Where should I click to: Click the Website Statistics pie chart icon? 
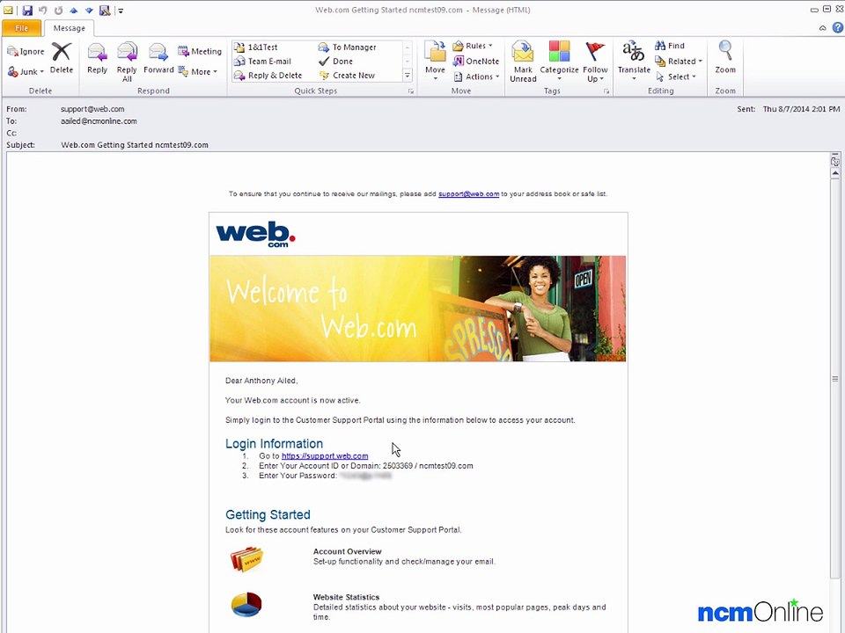pyautogui.click(x=246, y=605)
